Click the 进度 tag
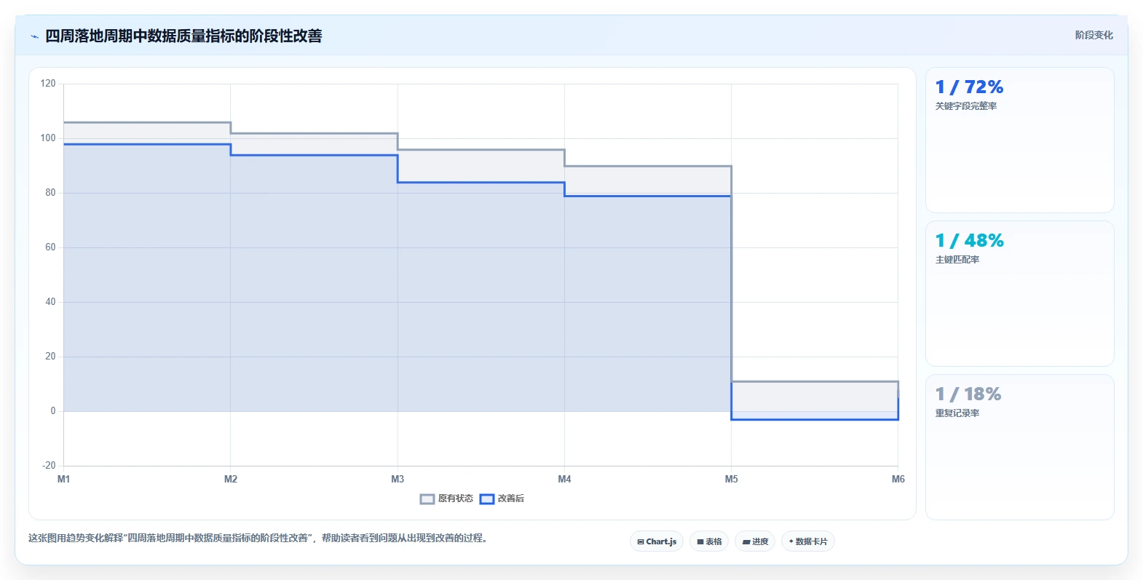1143x580 pixels. point(755,541)
